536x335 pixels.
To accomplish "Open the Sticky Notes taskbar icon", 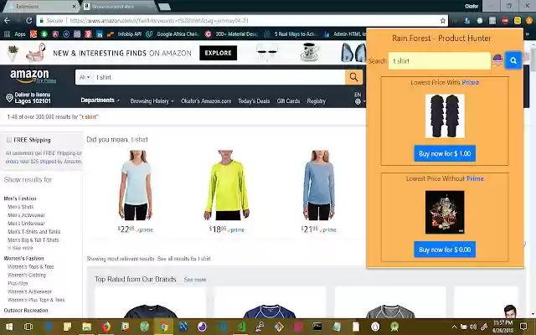I will click(x=67, y=327).
